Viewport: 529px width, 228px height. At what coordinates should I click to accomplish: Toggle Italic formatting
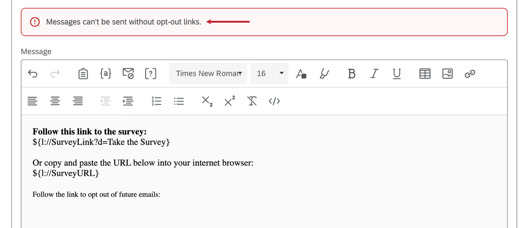click(374, 74)
